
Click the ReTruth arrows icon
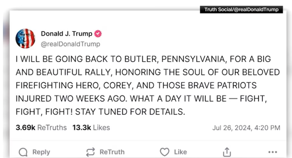click(90, 152)
